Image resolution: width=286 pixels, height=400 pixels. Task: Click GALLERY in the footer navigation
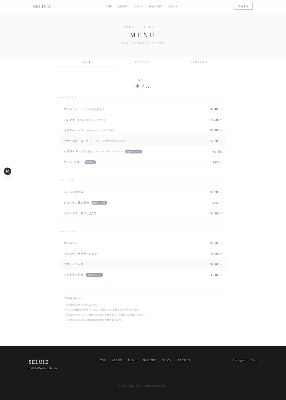click(x=149, y=360)
